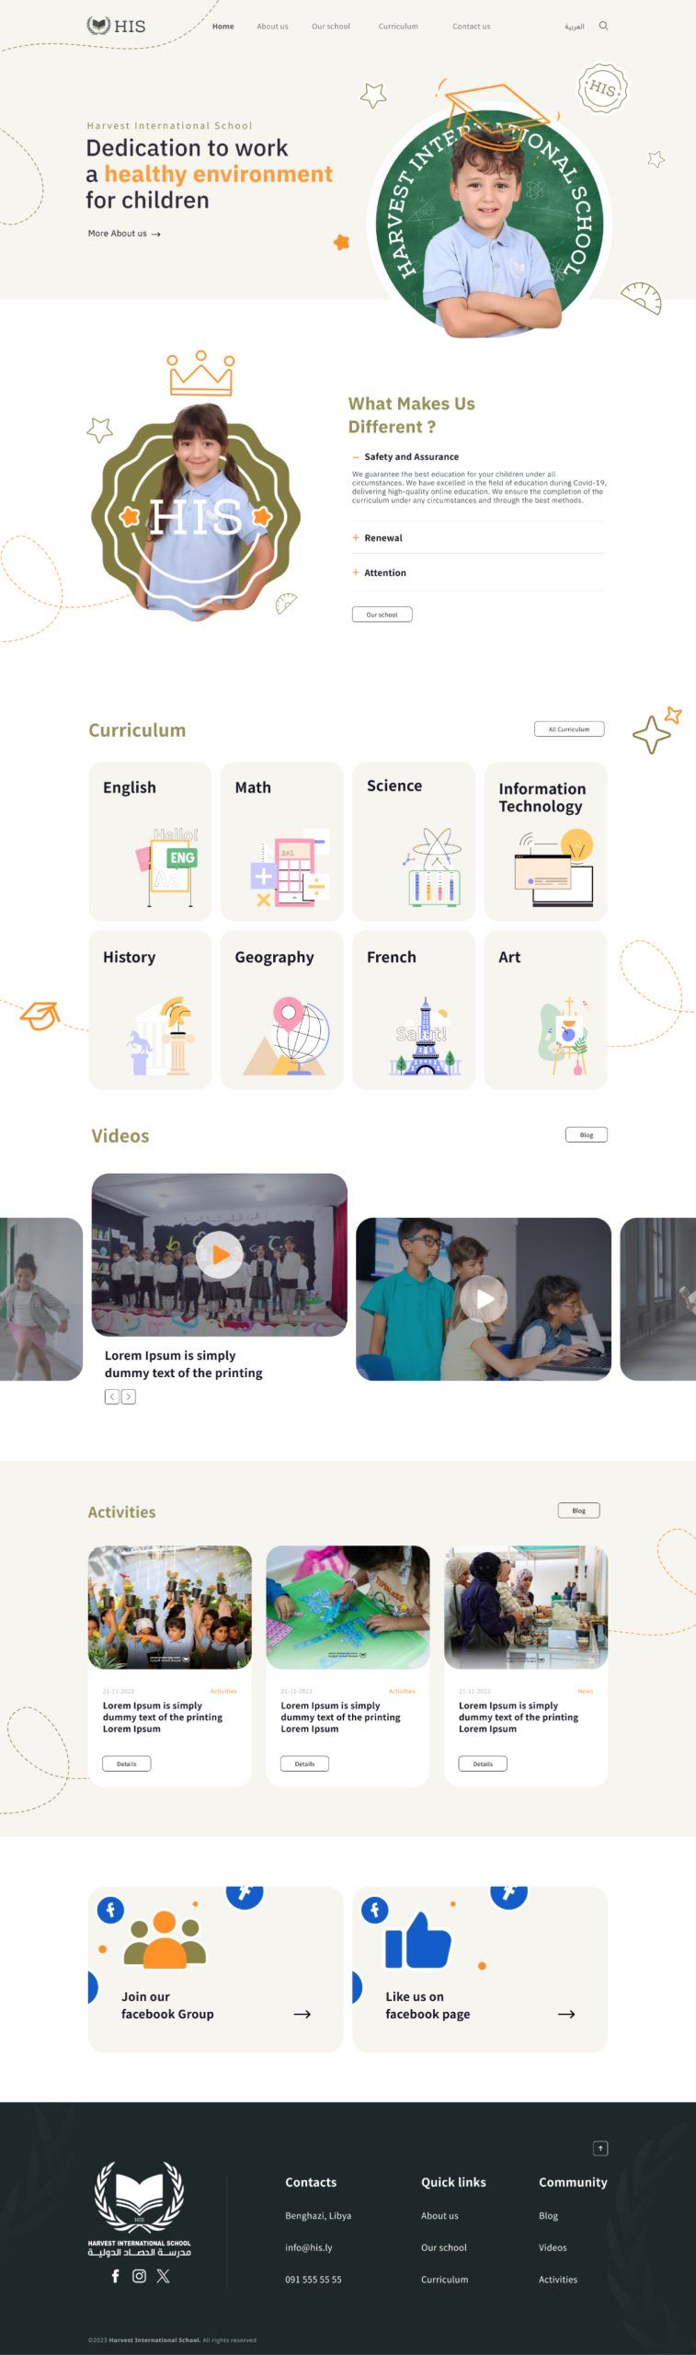Open the search magnifier icon in header
The image size is (696, 2355).
click(x=603, y=26)
